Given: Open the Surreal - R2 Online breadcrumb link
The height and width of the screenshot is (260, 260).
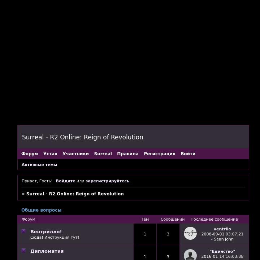Looking at the screenshot, I should (75, 194).
